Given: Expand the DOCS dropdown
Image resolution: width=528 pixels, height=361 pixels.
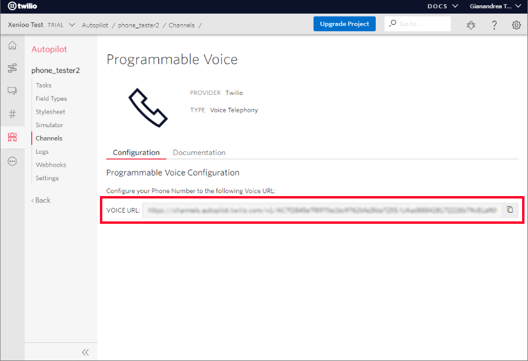Looking at the screenshot, I should 443,6.
